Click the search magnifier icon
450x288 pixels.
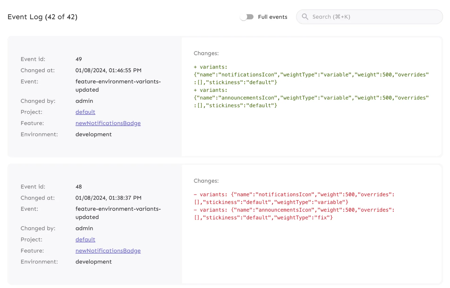305,17
